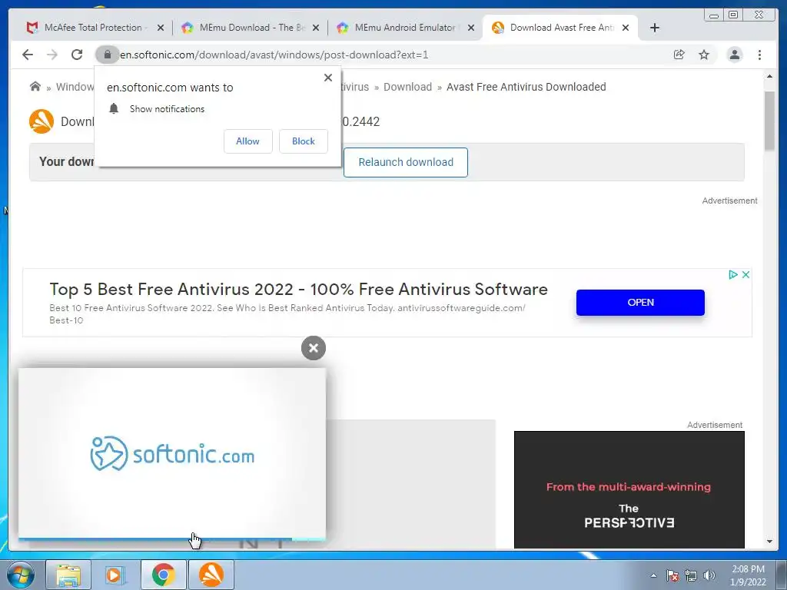Image resolution: width=787 pixels, height=590 pixels.
Task: Close the Download Avast Free Antivirus tab
Action: pos(626,28)
